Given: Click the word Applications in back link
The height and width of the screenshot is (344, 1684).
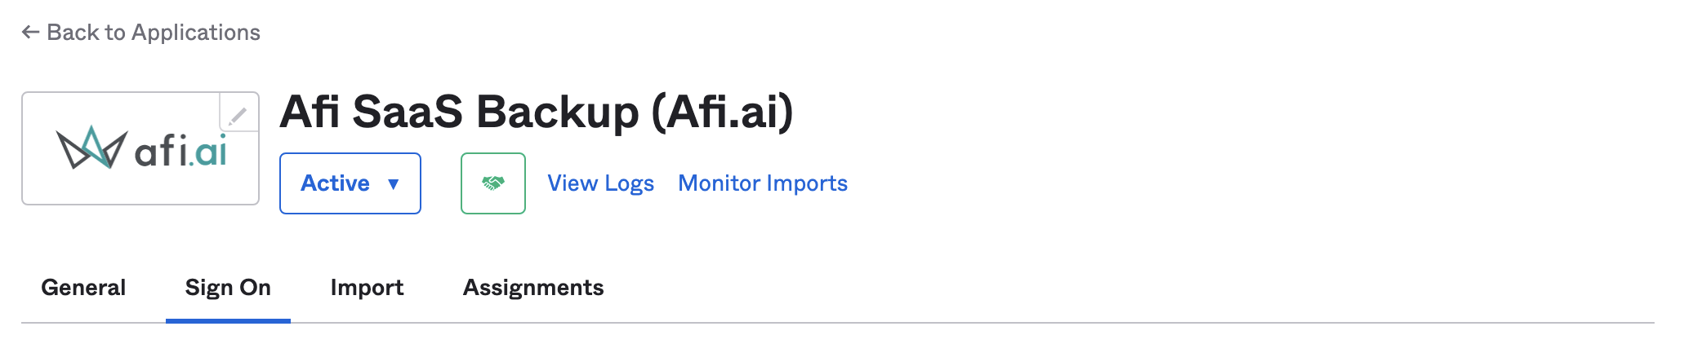Looking at the screenshot, I should click(x=195, y=33).
